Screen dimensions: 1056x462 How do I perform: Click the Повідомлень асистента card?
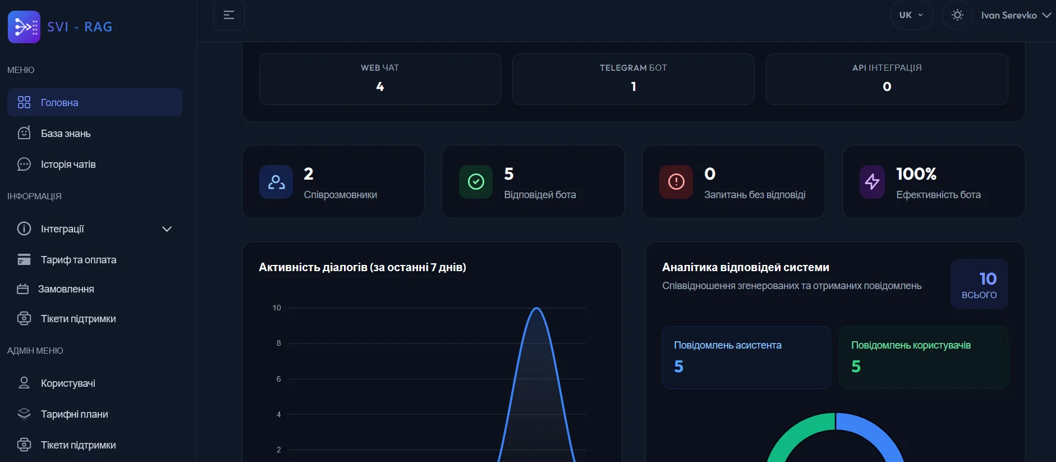746,358
